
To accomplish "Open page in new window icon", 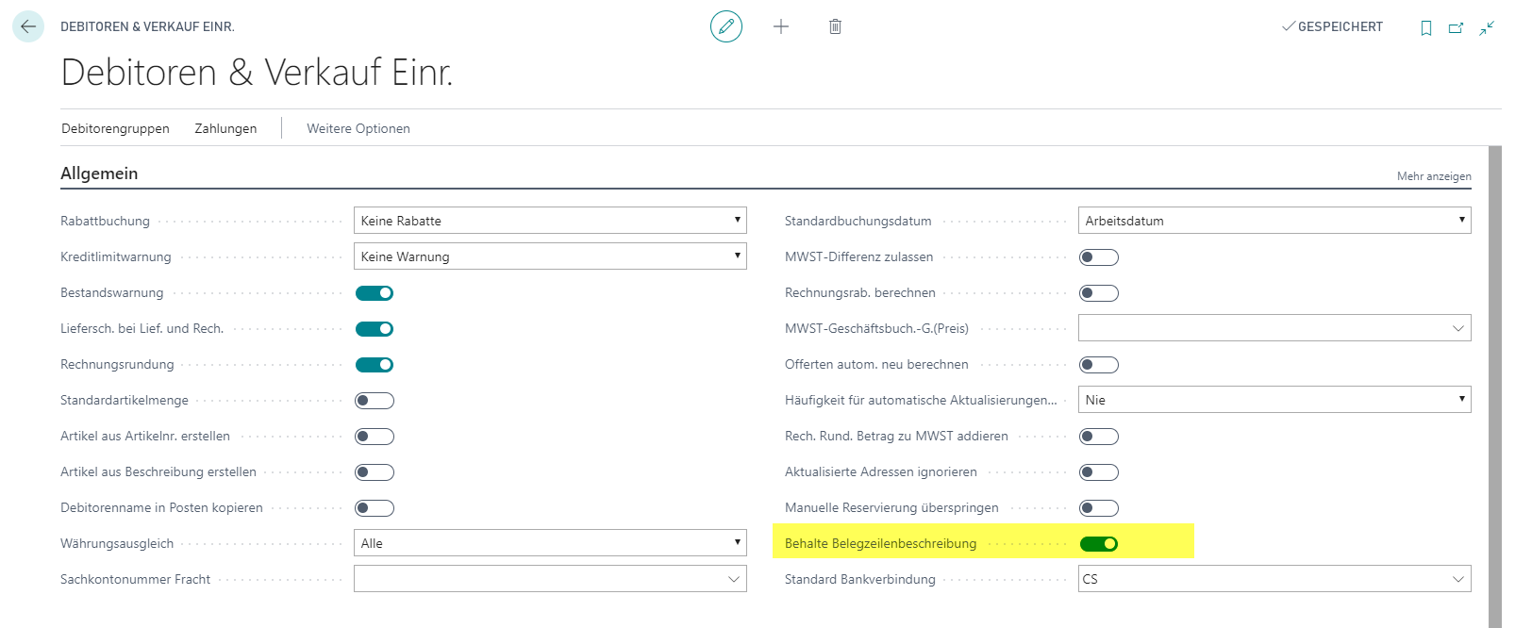I will [1457, 28].
